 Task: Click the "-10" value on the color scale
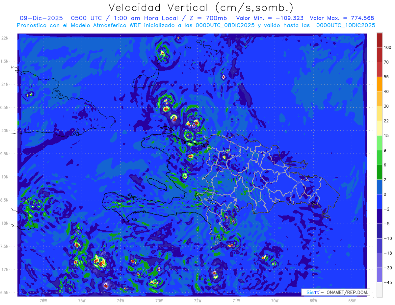pyautogui.click(x=388, y=238)
